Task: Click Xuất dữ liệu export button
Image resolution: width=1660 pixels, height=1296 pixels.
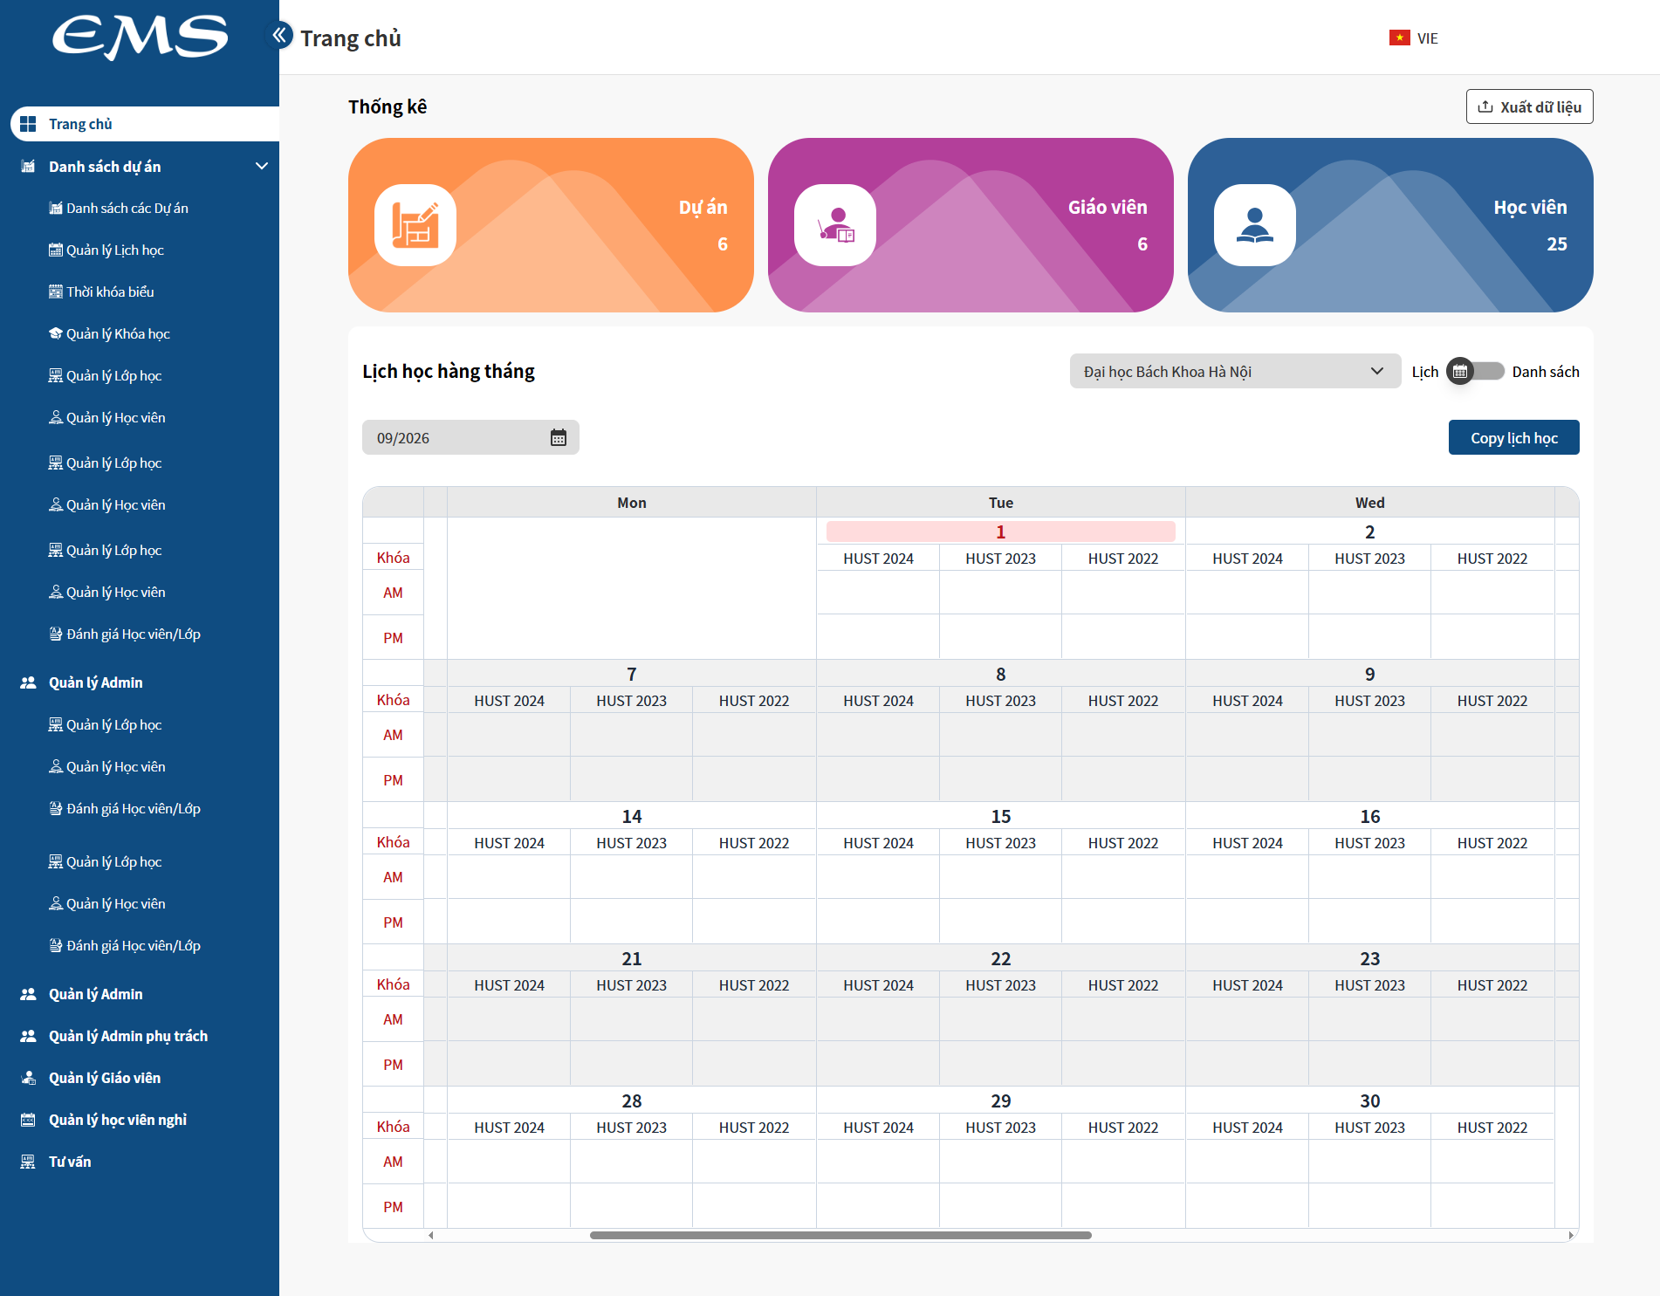Action: pyautogui.click(x=1529, y=106)
